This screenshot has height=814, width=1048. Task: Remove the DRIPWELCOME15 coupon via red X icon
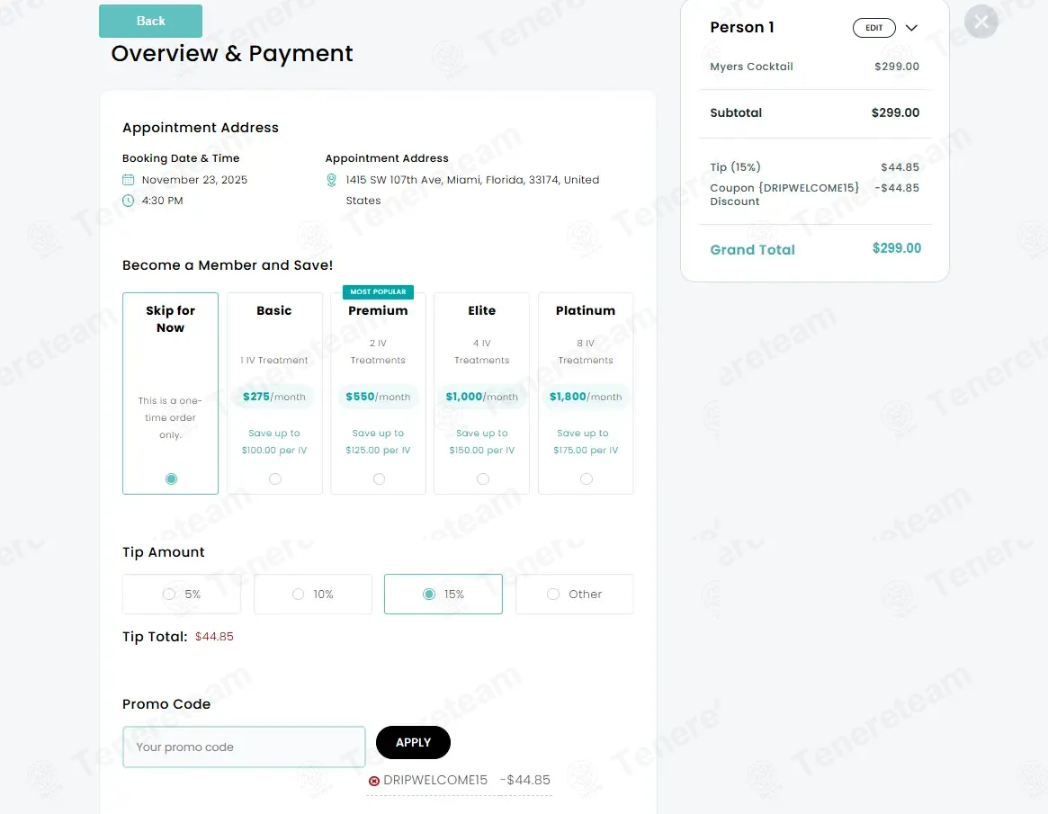coord(374,781)
